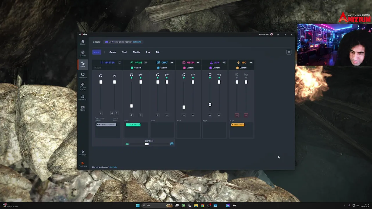Open CHAT Custom preset dropdown
The image size is (372, 209).
click(162, 68)
